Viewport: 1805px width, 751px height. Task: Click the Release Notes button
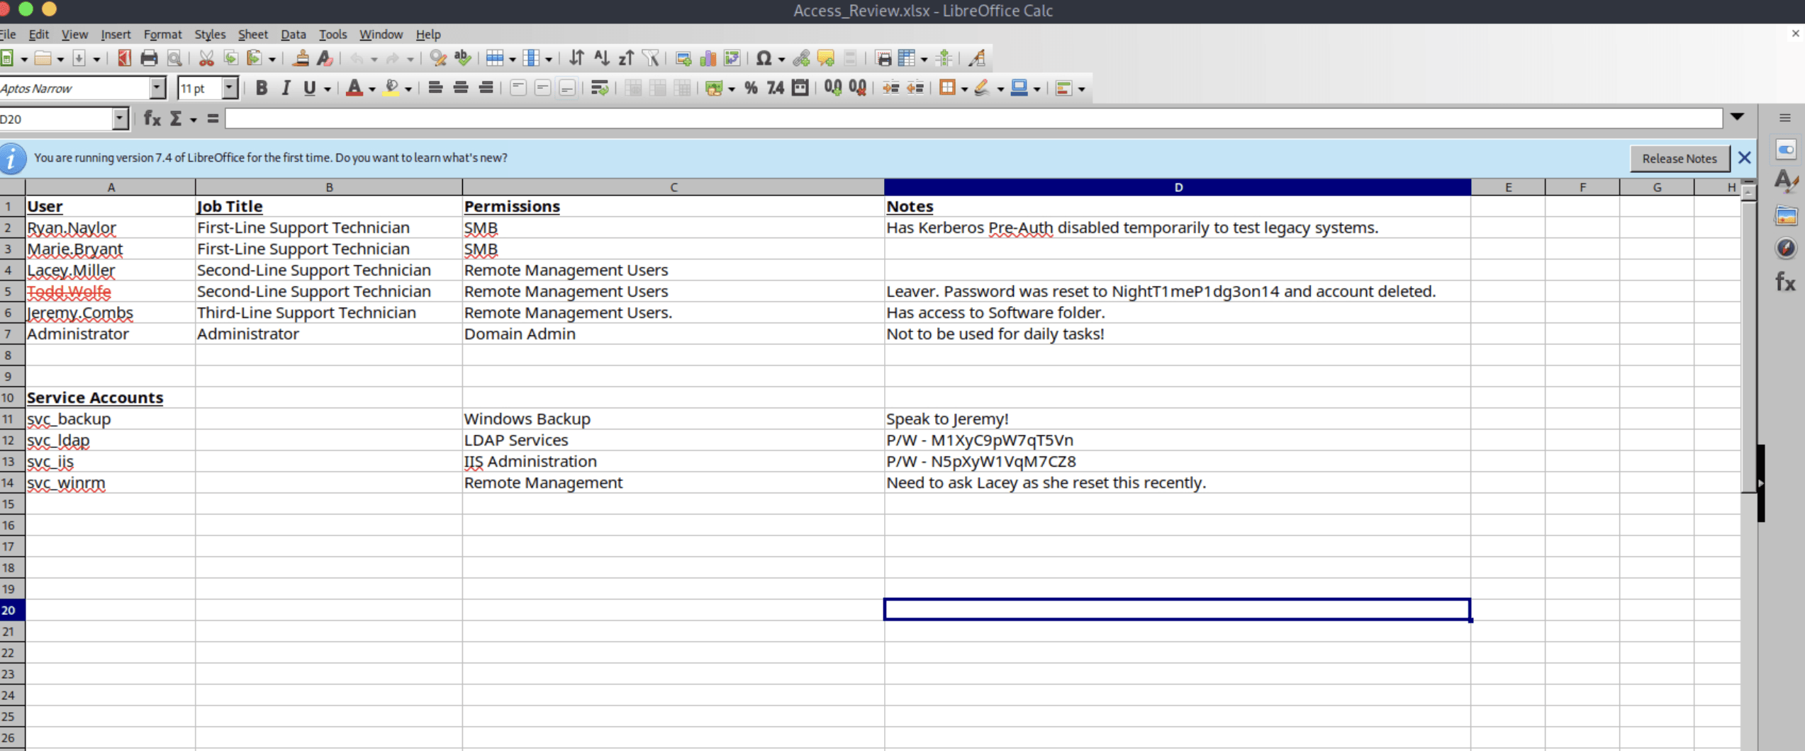click(x=1679, y=158)
